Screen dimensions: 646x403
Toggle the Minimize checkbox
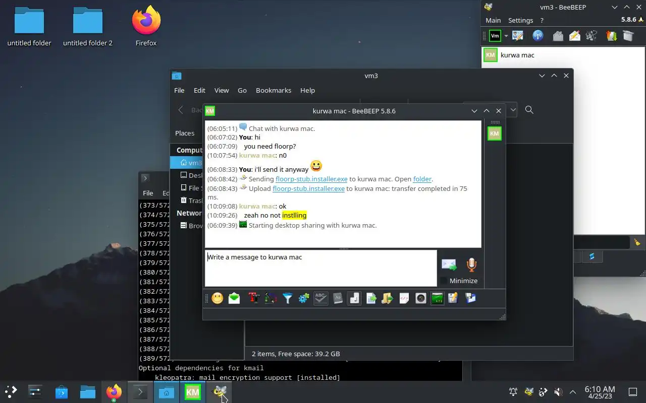pos(459,281)
